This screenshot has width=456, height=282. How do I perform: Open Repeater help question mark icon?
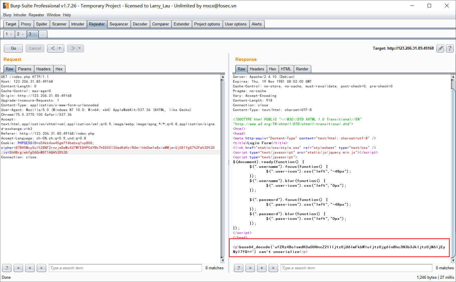(450, 48)
